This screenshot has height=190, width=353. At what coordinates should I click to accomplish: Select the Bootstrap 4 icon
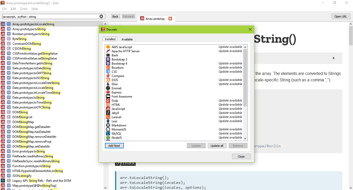[108, 64]
